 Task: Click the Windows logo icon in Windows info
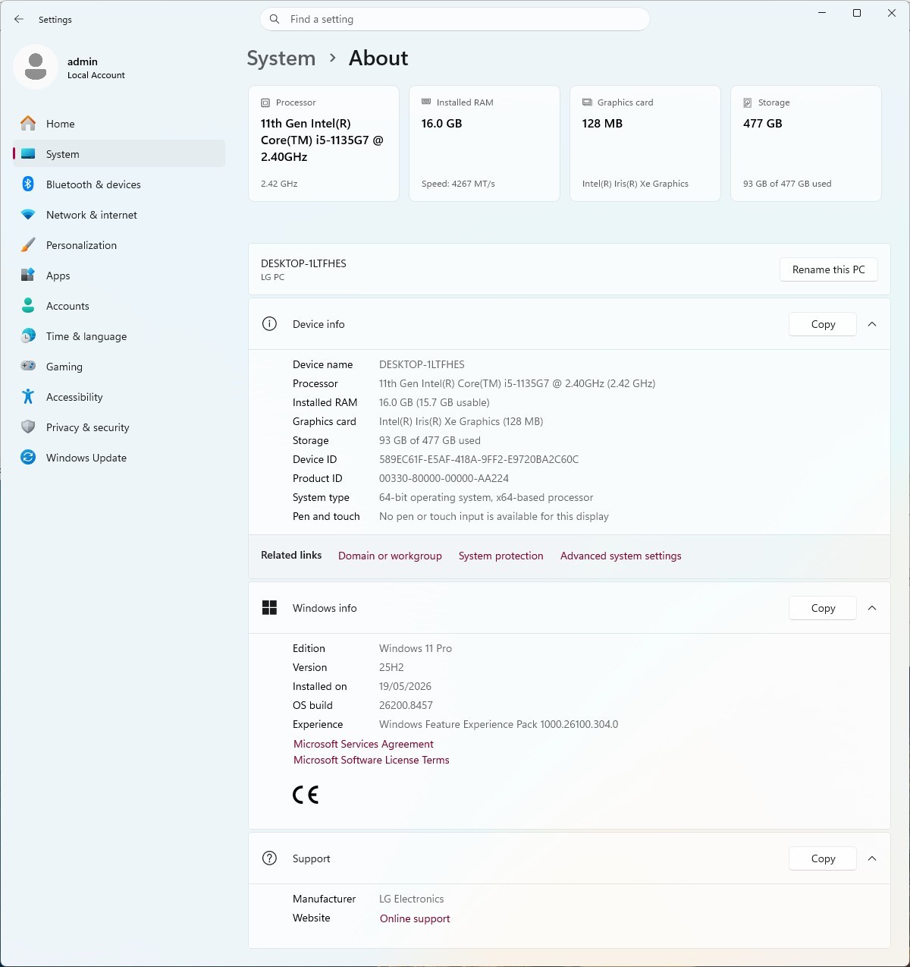click(x=269, y=607)
